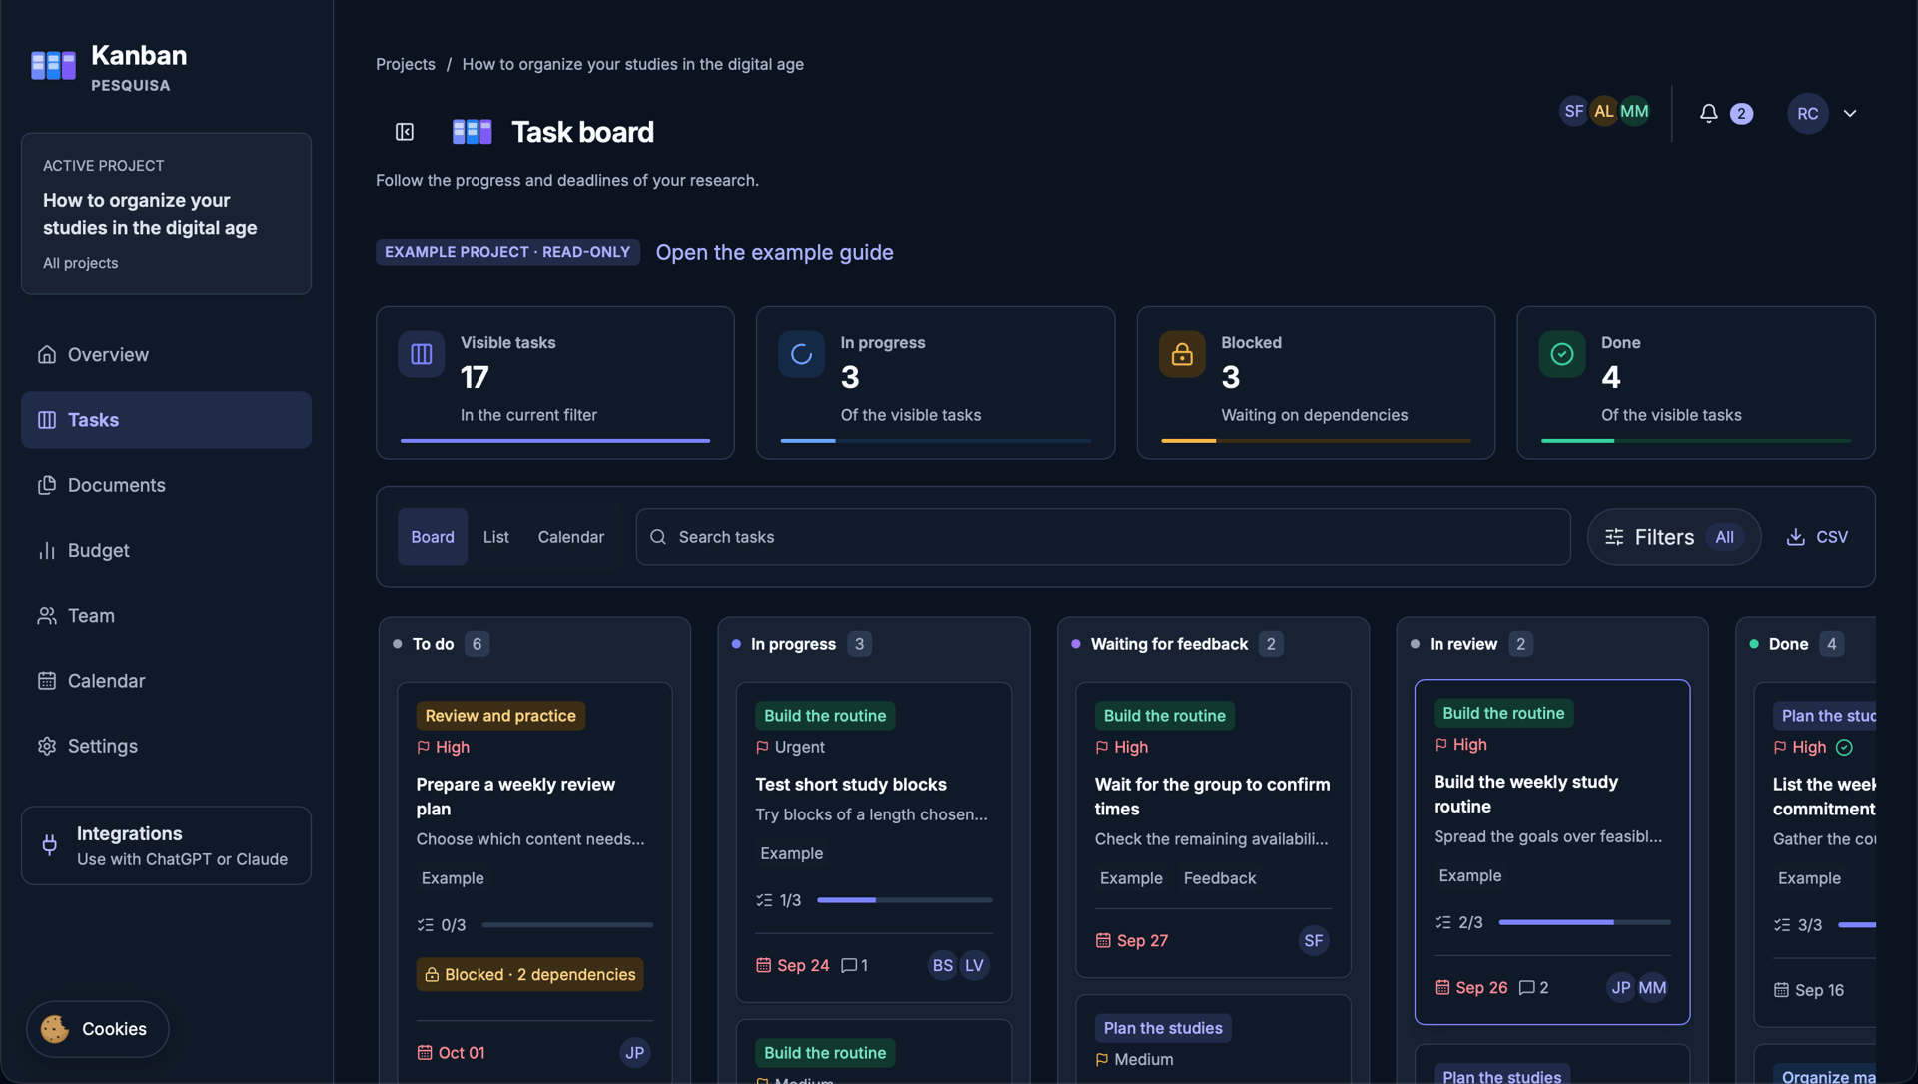Click the Blocked 2 dependencies badge
The width and height of the screenshot is (1918, 1084).
(529, 974)
